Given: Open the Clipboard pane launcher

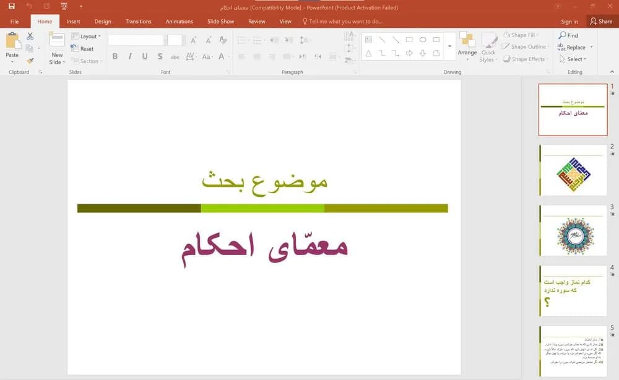Looking at the screenshot, I should 40,72.
